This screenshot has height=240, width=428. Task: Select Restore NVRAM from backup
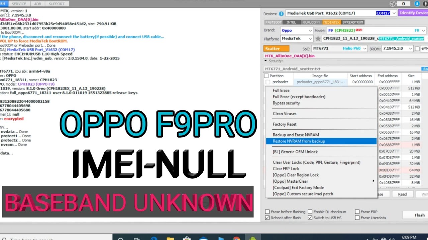tap(321, 141)
